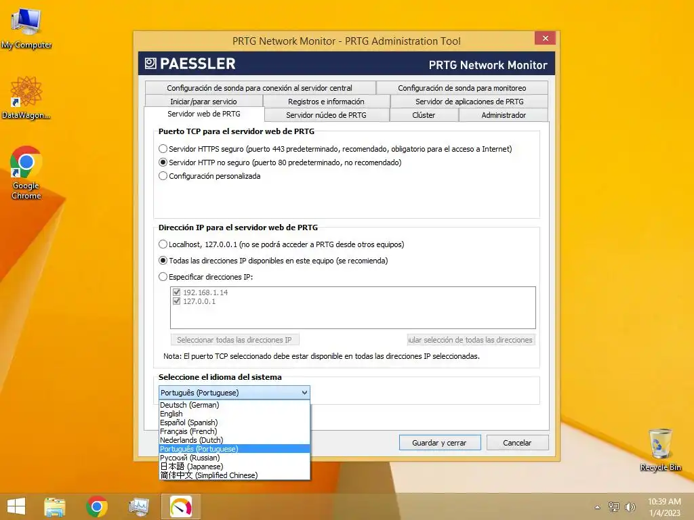Screen dimensions: 694x520
Task: Launch Chrome from the taskbar
Action: pos(97,506)
